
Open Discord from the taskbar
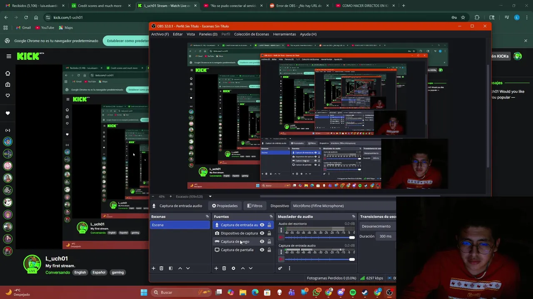coord(341,292)
